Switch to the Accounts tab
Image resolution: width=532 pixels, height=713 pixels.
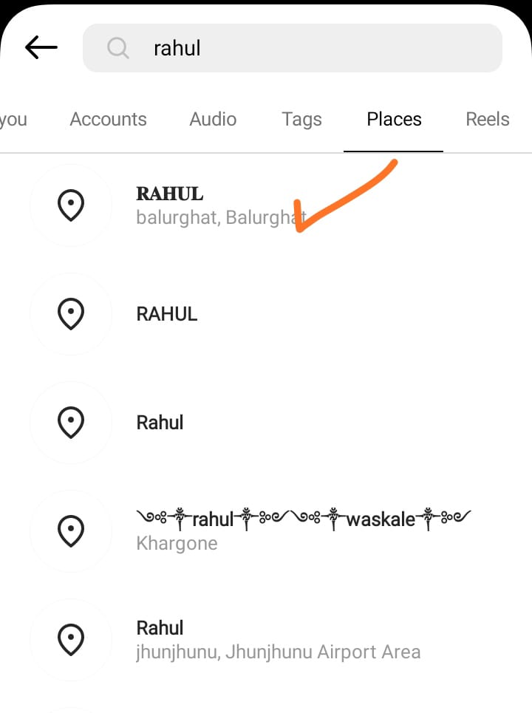coord(108,119)
